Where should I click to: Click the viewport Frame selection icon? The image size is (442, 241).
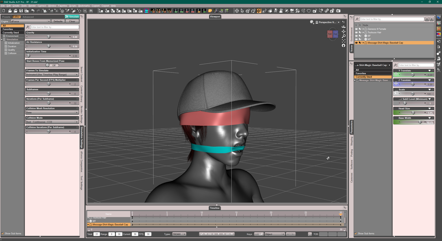click(343, 41)
